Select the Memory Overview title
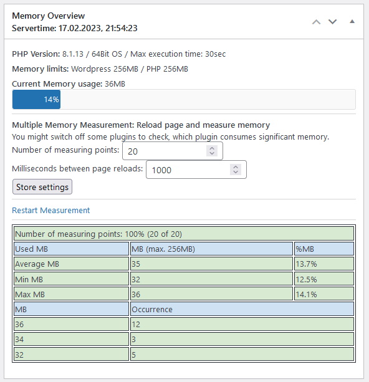 pyautogui.click(x=48, y=16)
